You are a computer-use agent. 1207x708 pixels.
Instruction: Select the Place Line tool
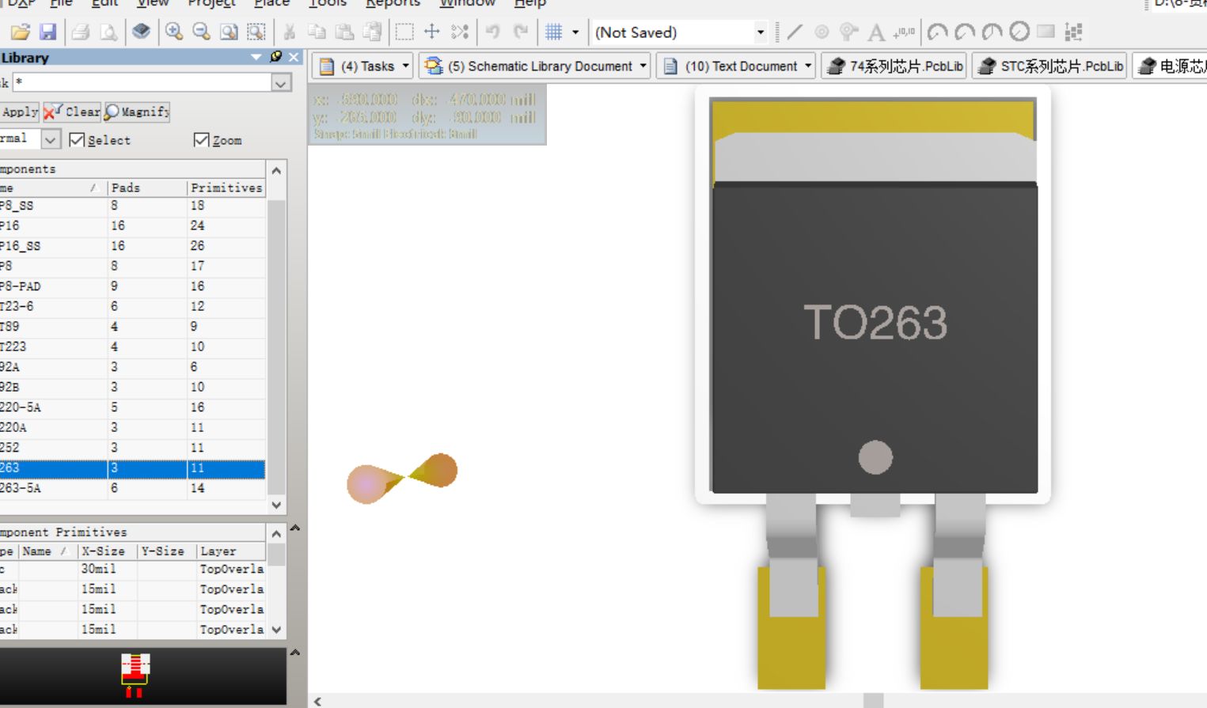click(x=795, y=32)
